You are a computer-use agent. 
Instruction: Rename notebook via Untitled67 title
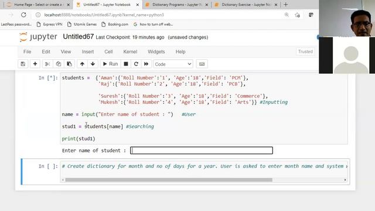point(78,36)
